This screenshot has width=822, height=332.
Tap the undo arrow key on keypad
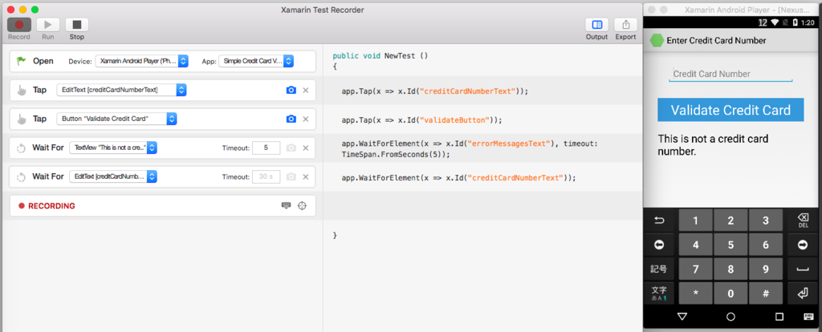coord(659,221)
